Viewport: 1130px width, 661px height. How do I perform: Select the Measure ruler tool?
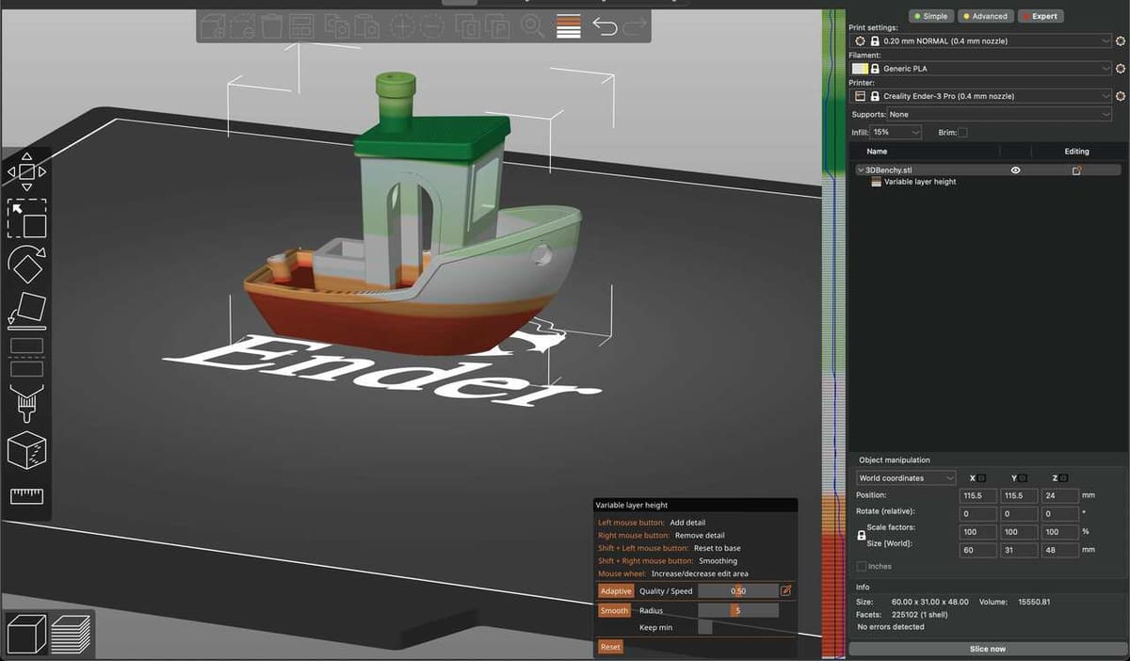26,496
